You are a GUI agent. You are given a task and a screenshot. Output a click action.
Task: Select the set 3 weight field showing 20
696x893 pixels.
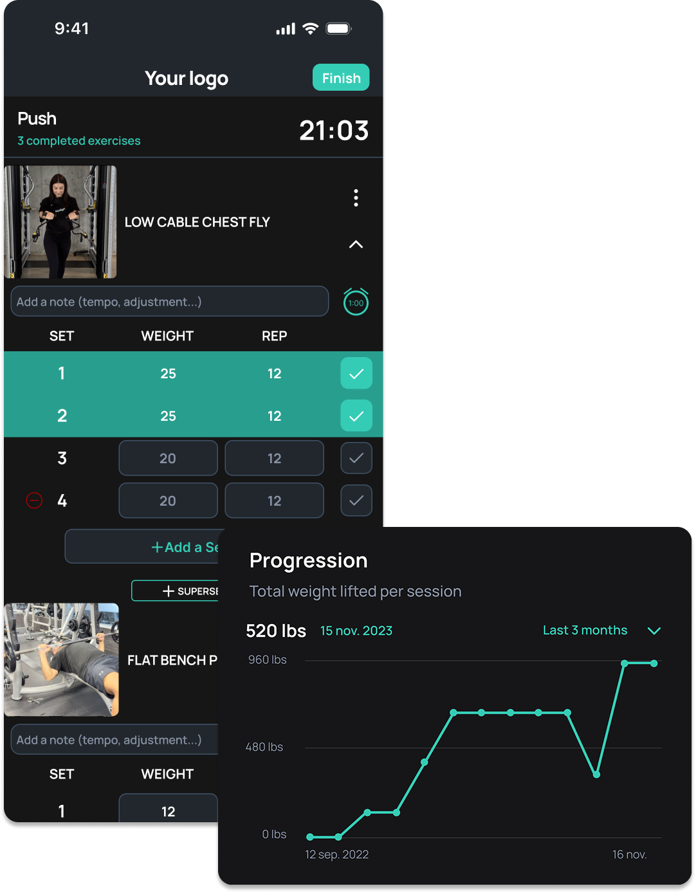[x=169, y=458]
